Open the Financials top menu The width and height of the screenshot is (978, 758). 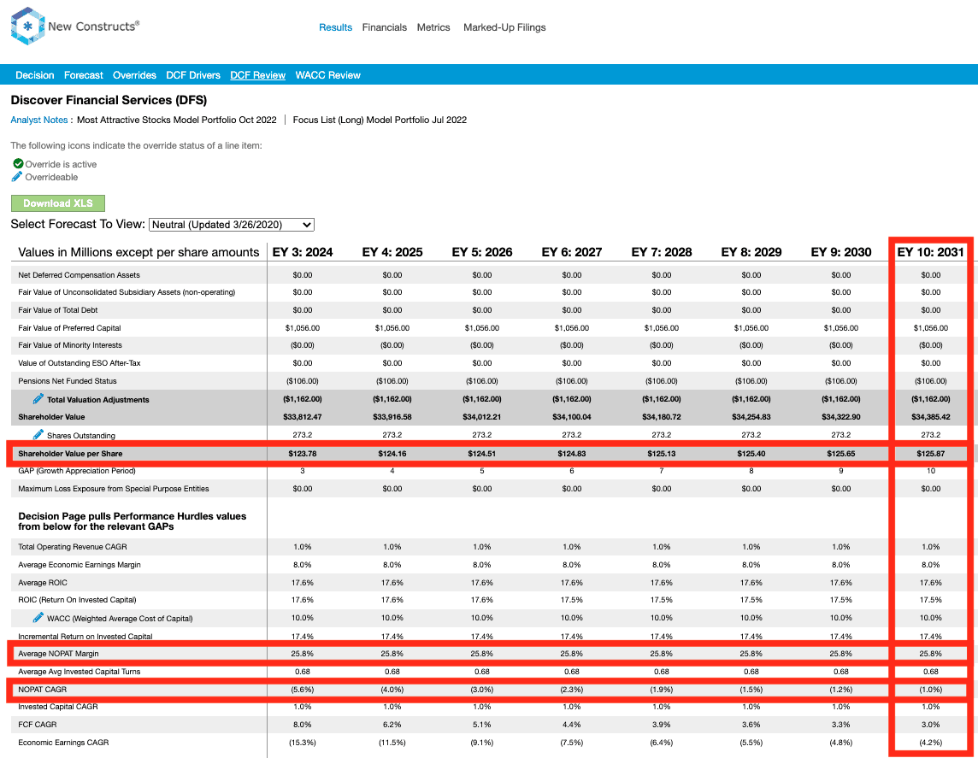[x=384, y=27]
